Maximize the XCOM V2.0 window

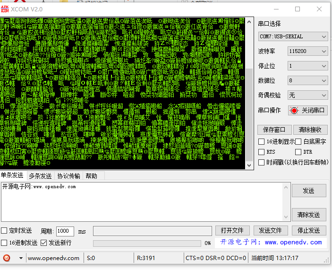click(x=298, y=9)
